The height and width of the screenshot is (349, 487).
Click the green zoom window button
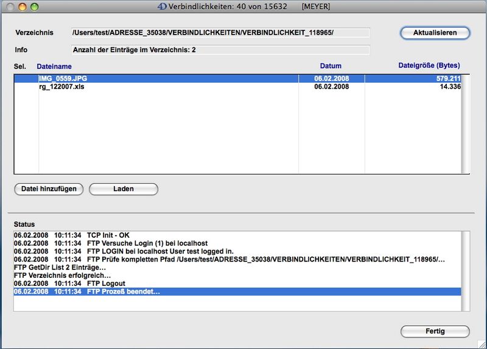click(34, 7)
